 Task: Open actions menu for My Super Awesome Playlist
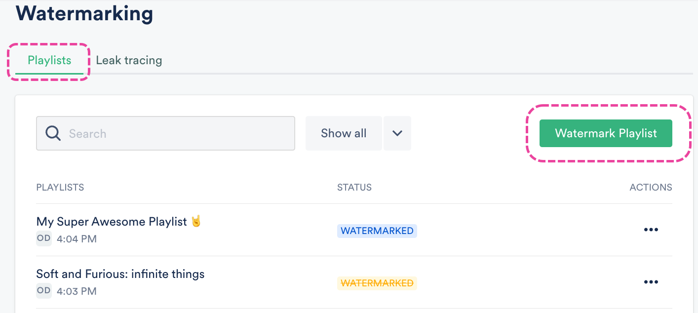[x=651, y=230]
